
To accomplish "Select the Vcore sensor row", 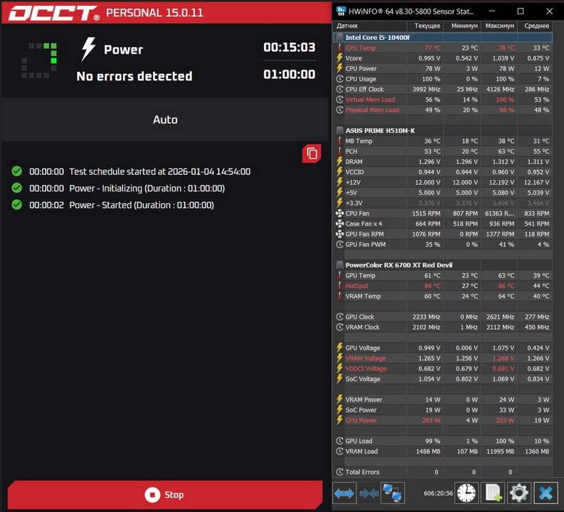I will tap(443, 58).
